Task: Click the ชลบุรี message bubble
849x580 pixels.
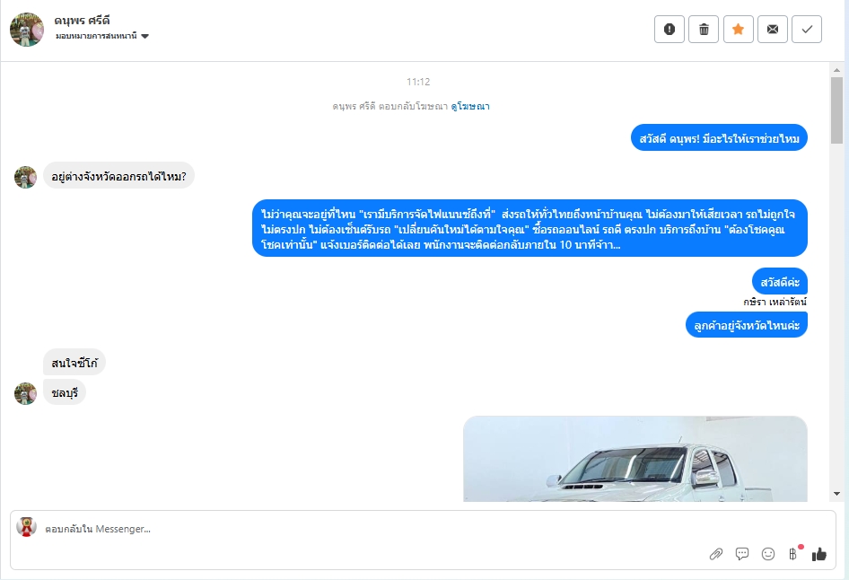Action: 65,393
